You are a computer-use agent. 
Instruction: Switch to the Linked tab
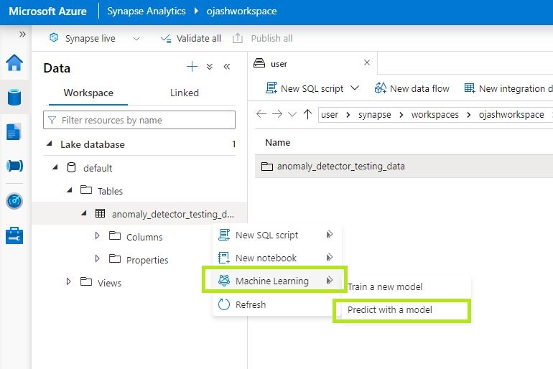click(x=185, y=93)
